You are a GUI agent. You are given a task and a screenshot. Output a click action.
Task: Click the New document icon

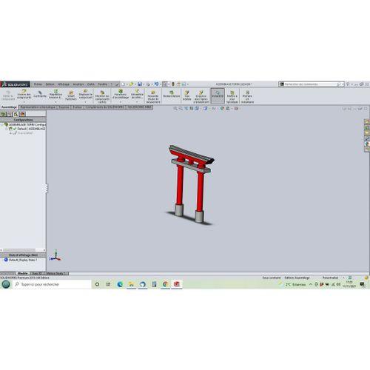tap(123, 84)
